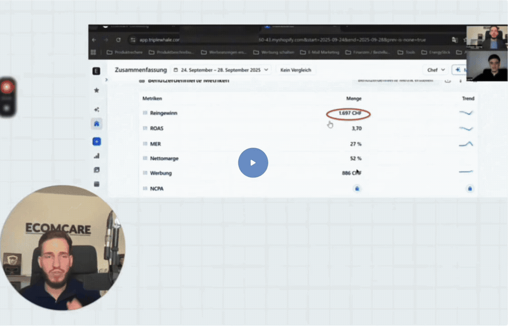Click the star favorites icon in sidebar

[97, 91]
